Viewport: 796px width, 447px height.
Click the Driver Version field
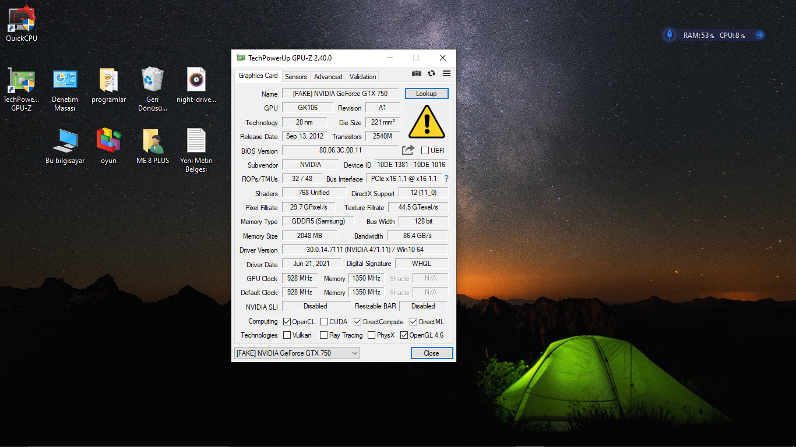(x=365, y=250)
